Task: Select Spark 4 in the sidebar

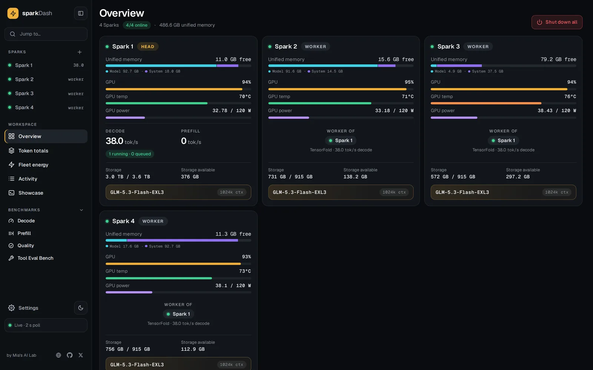Action: click(46, 107)
